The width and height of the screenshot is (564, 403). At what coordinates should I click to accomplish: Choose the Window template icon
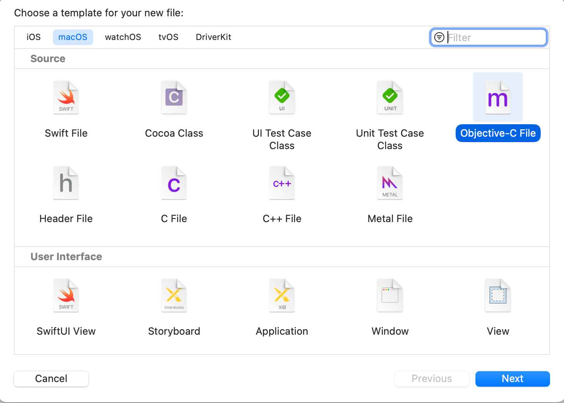click(x=390, y=295)
